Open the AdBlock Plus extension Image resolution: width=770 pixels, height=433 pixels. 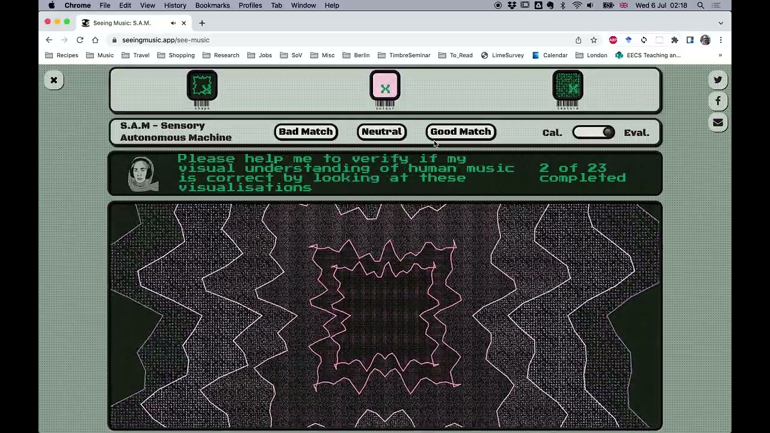pyautogui.click(x=613, y=40)
